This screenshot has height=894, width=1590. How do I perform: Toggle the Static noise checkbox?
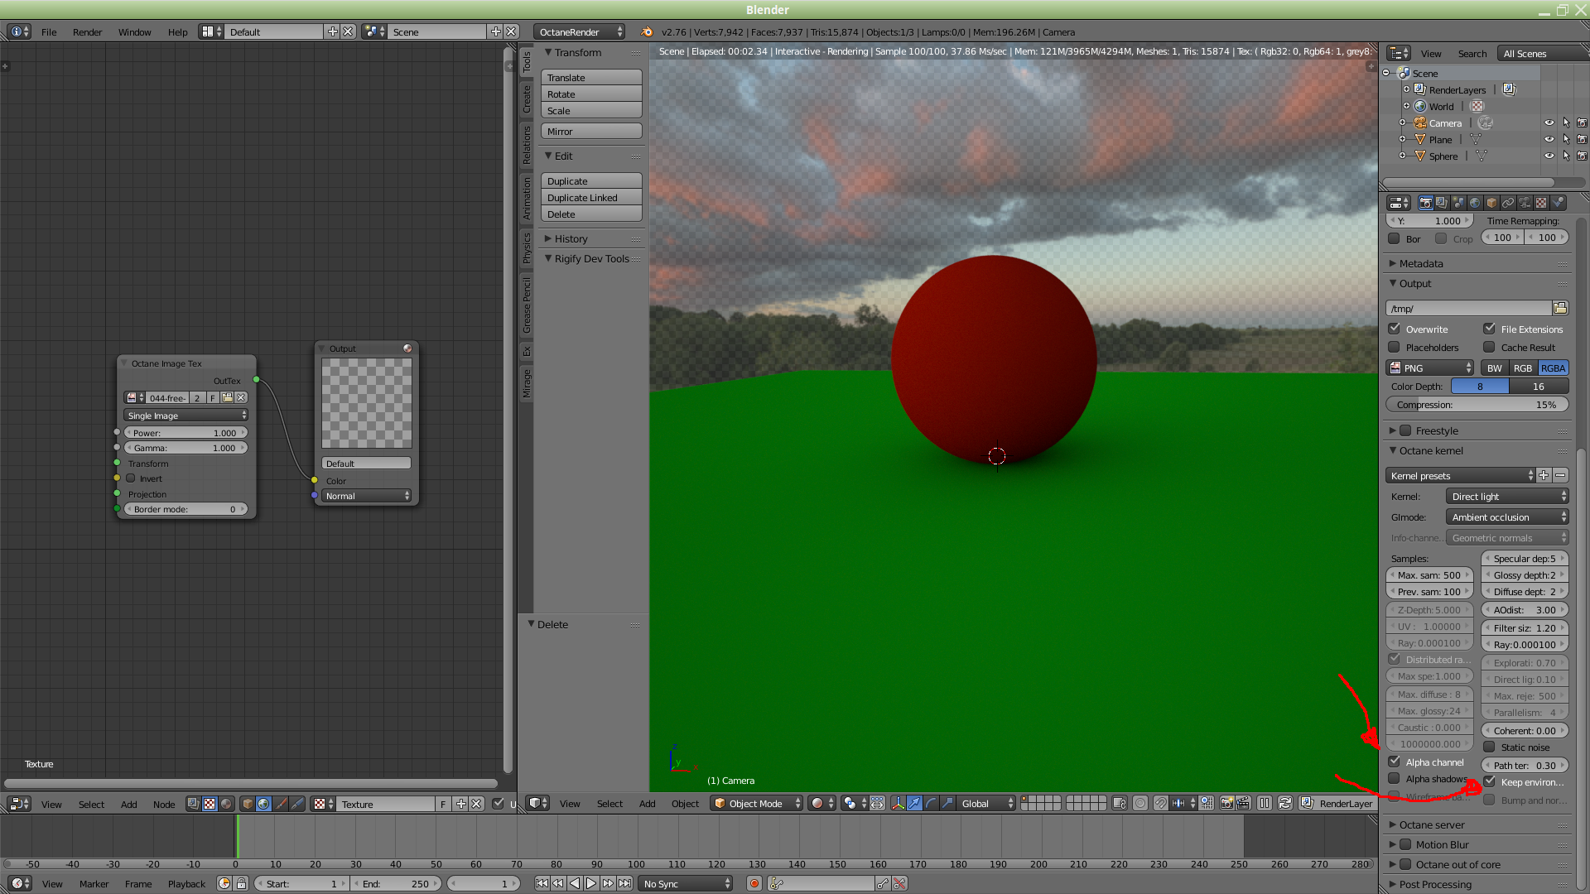(x=1490, y=747)
